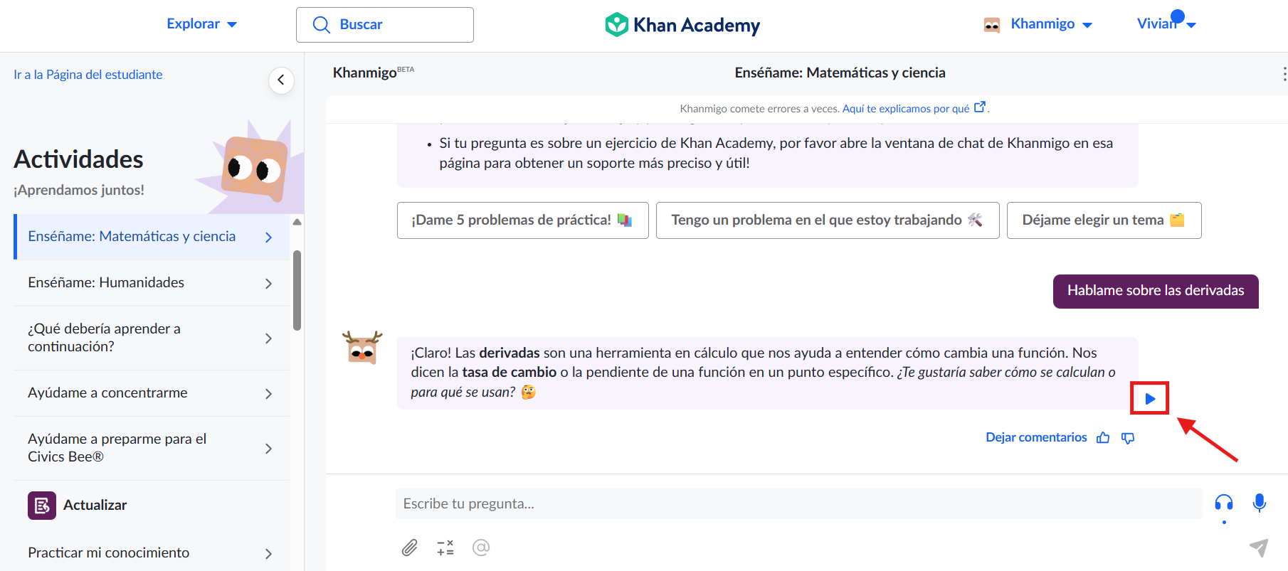
Task: Click the @ mention icon
Action: [x=481, y=548]
